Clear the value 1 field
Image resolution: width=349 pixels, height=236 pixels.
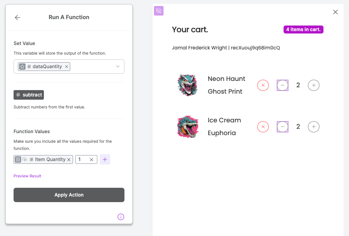pyautogui.click(x=91, y=159)
